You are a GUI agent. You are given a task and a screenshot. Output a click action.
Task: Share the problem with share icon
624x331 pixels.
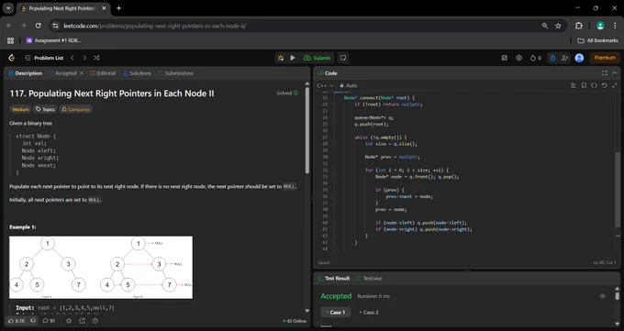pyautogui.click(x=82, y=321)
